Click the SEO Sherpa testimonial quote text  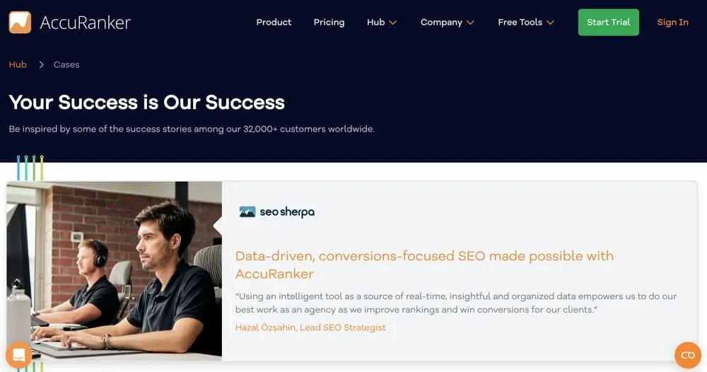coord(455,303)
